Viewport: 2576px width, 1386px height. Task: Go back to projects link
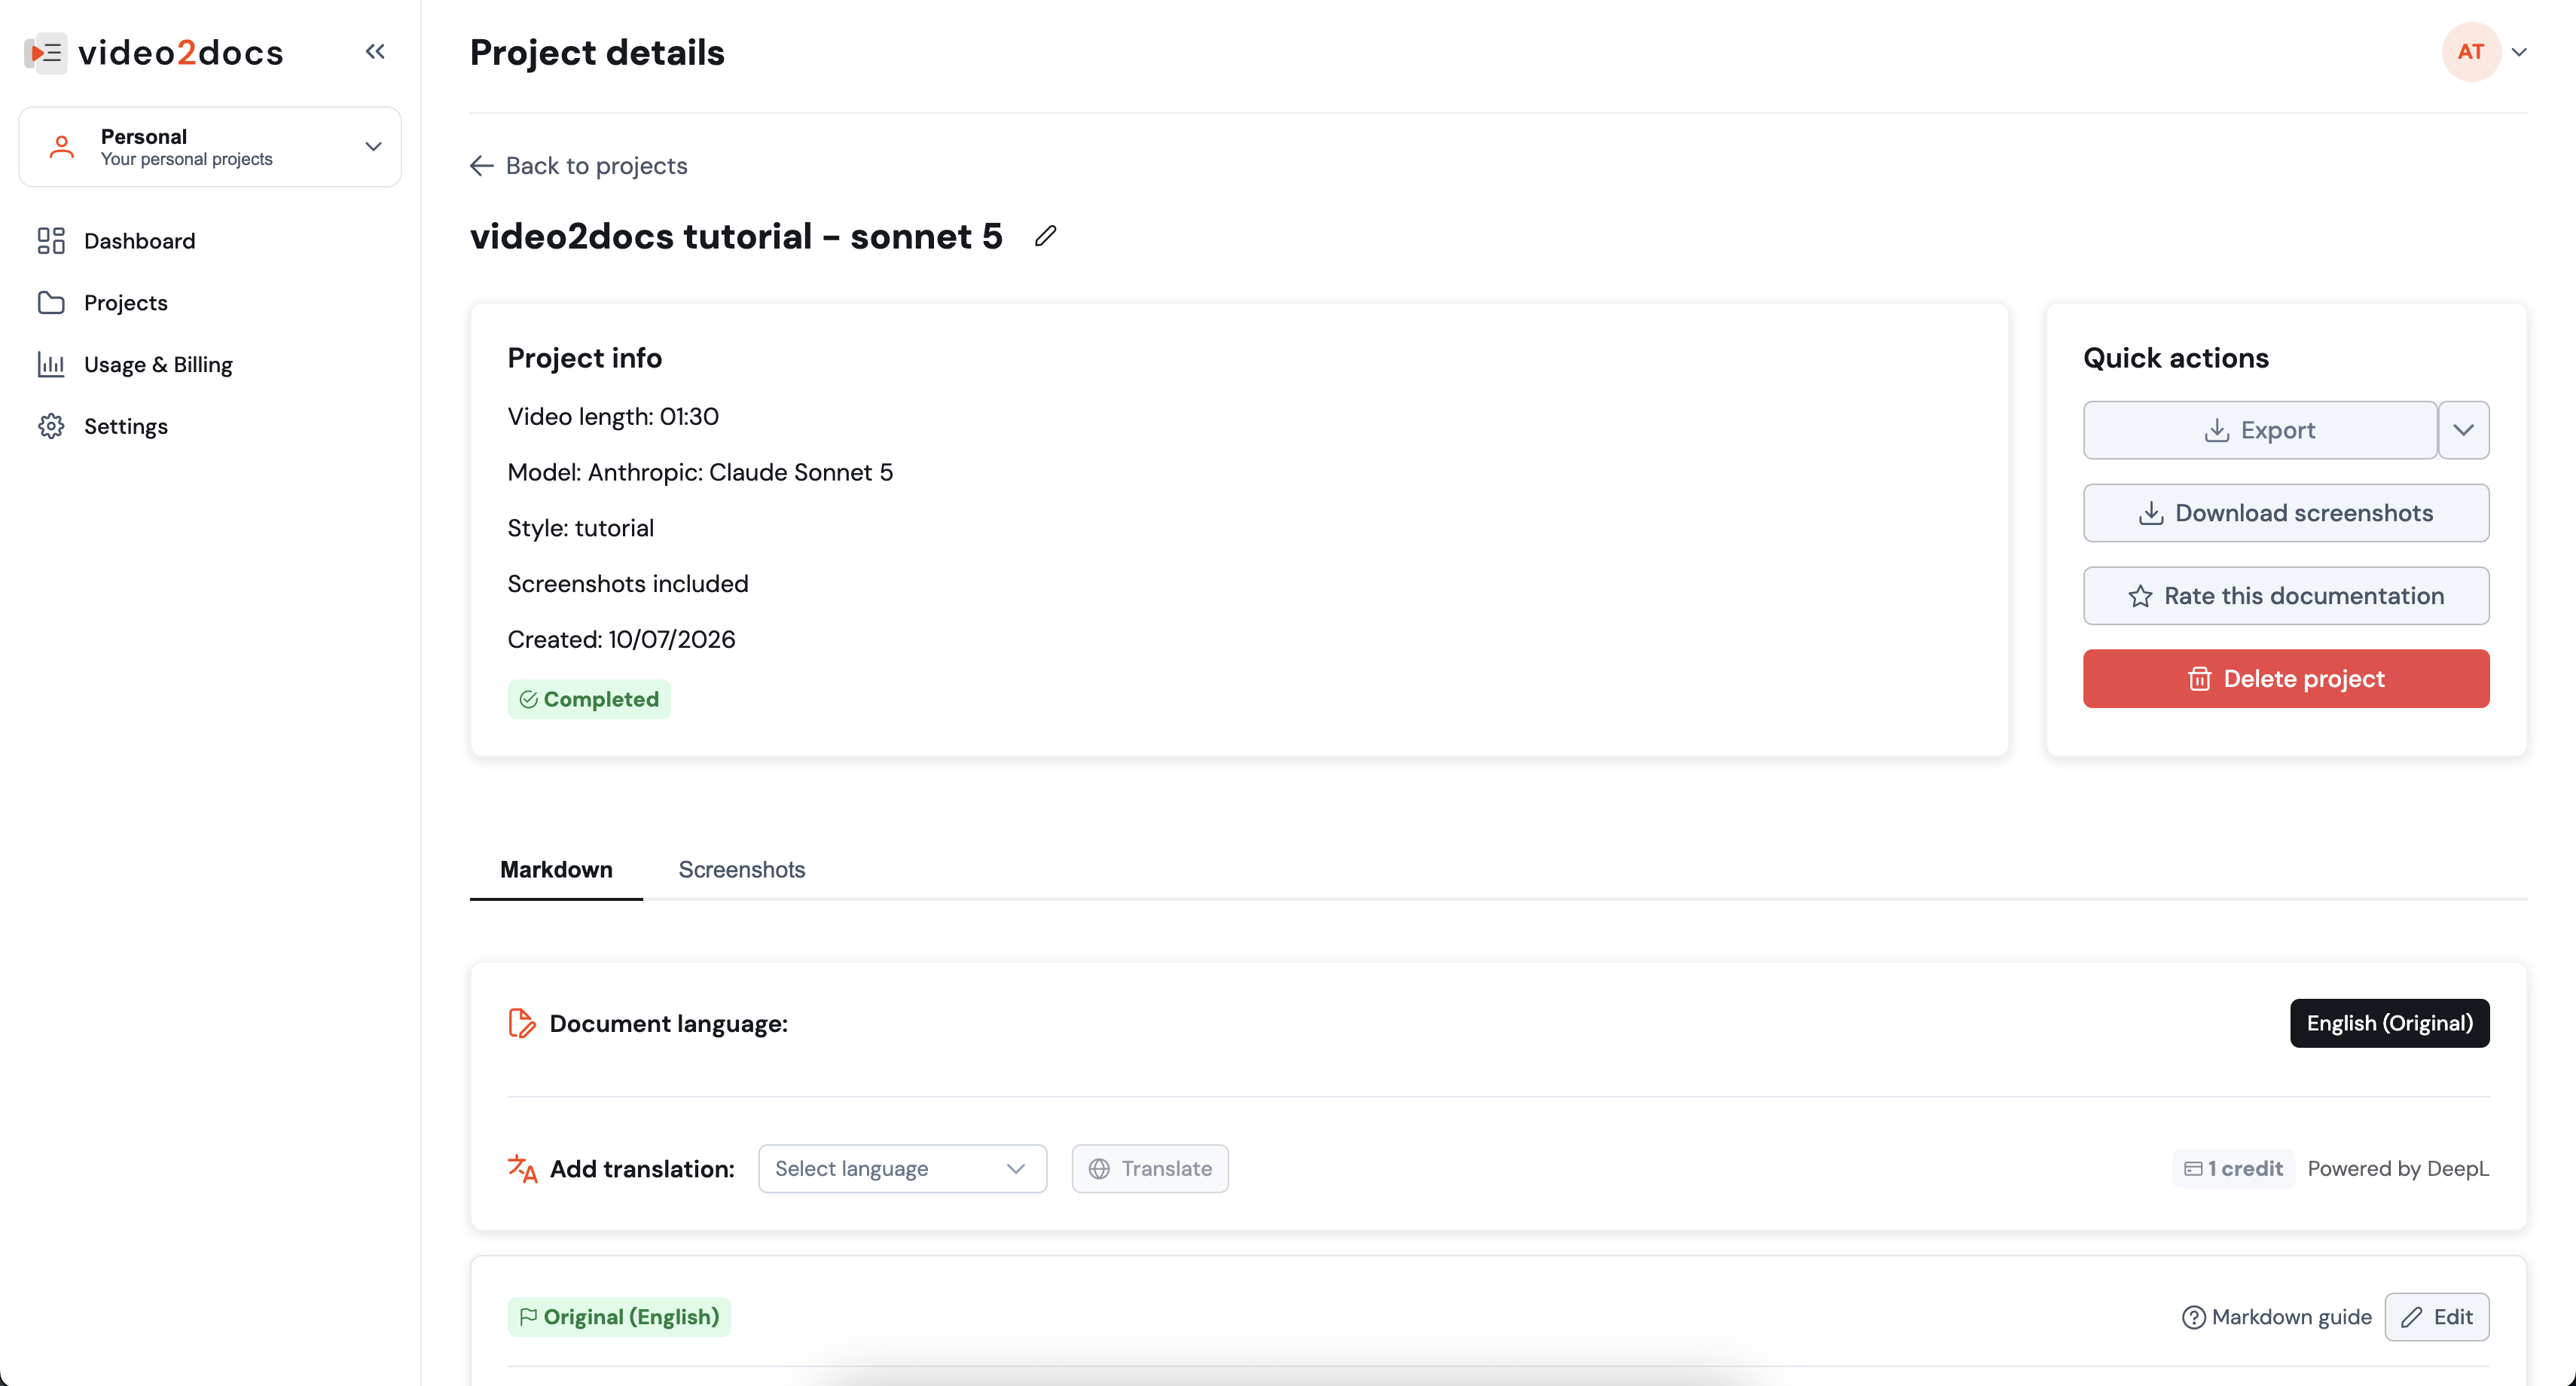coord(579,166)
